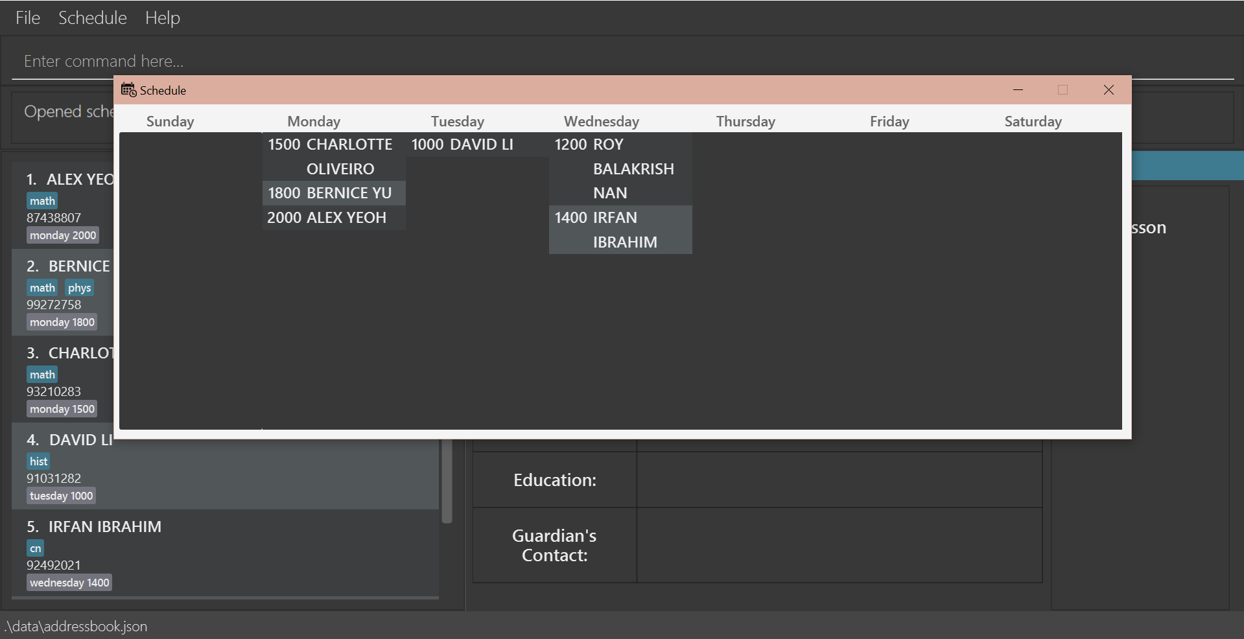Click Alex Yeoh's math tag
Viewport: 1244px width, 639px height.
(x=42, y=201)
